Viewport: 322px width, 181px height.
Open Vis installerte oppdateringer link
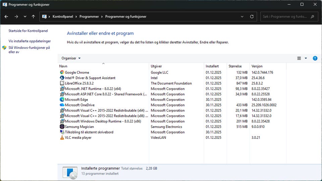coord(30,41)
